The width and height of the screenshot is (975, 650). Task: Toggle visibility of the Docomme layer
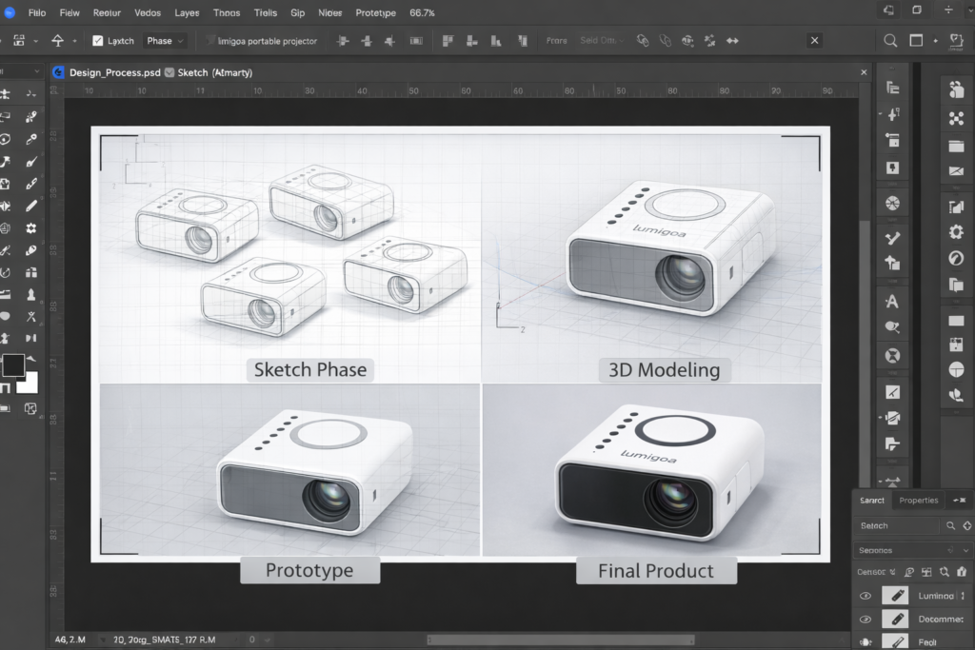point(866,620)
